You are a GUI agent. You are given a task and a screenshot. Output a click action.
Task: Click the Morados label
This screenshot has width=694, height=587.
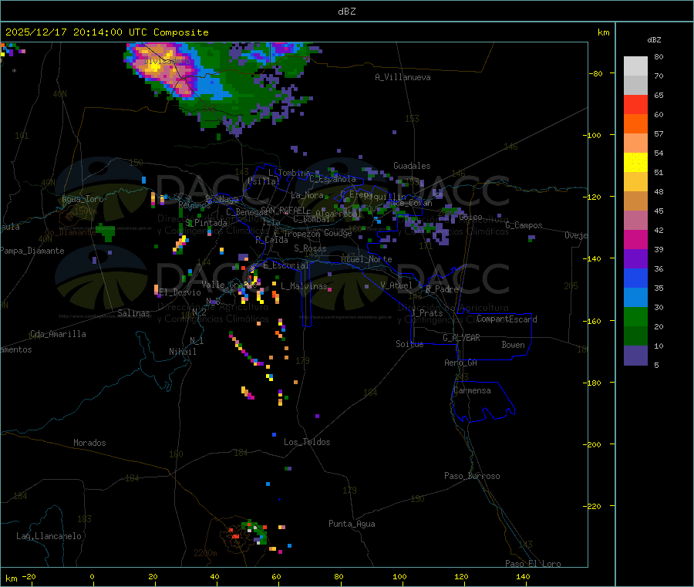point(90,443)
